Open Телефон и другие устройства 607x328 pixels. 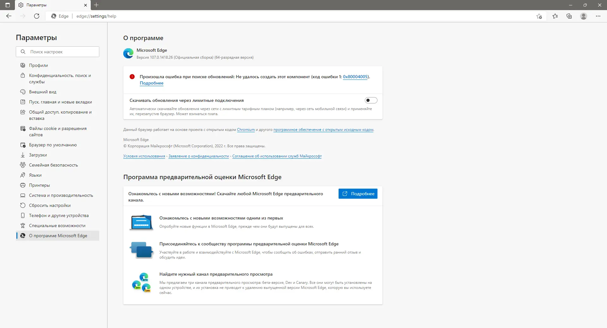coord(58,215)
